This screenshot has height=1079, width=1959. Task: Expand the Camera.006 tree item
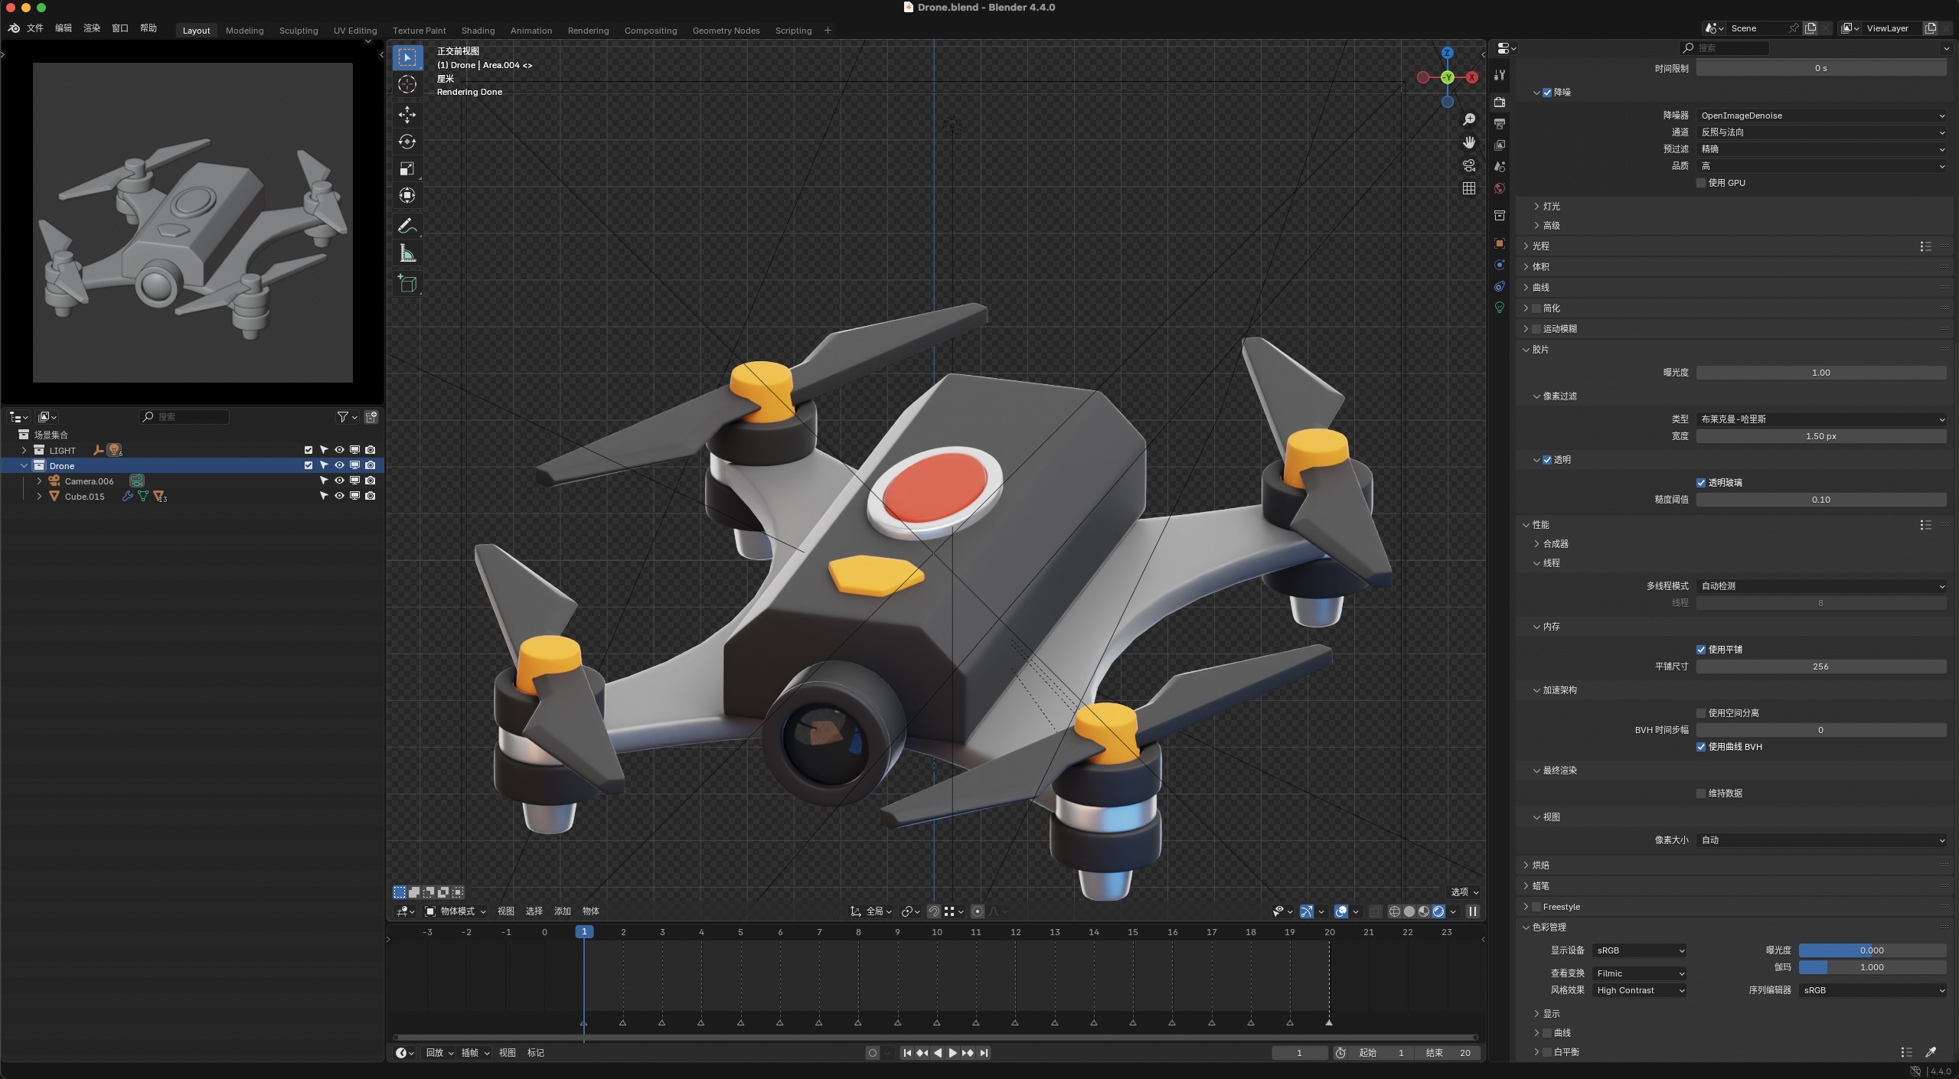click(x=39, y=481)
